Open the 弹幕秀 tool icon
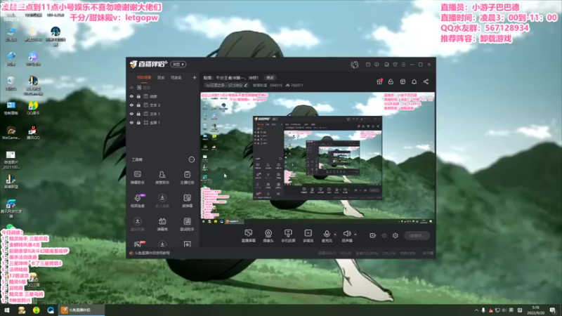Screen dimensions: 562x316 point(162,224)
